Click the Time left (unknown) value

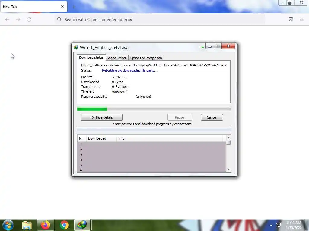point(120,91)
